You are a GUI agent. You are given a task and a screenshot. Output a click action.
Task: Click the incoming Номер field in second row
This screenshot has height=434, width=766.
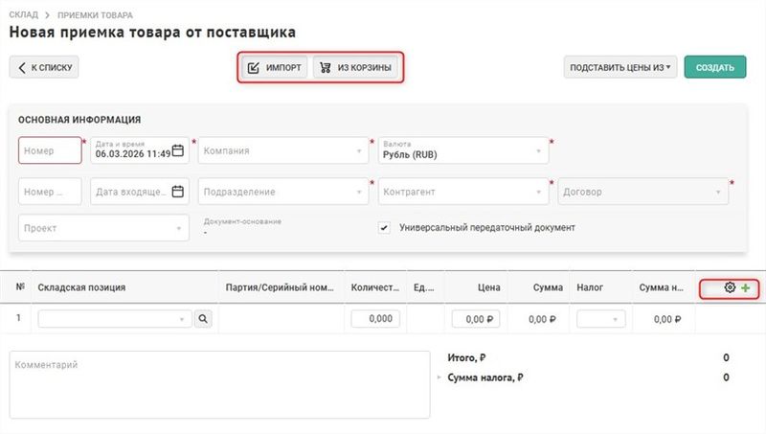pyautogui.click(x=50, y=192)
